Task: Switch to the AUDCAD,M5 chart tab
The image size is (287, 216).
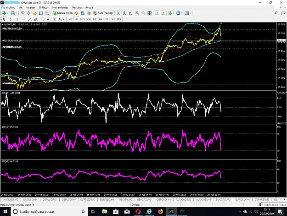Action: coord(183,199)
